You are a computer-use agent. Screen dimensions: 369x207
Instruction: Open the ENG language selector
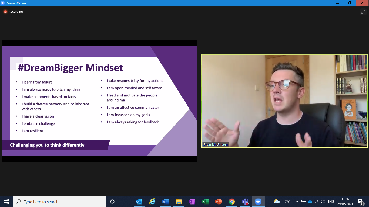331,202
